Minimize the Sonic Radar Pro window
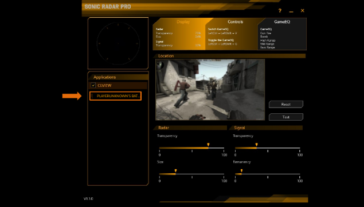The image size is (364, 207). coord(291,11)
